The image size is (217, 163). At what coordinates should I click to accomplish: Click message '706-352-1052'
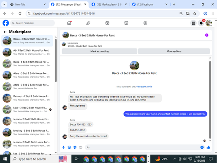77,130
